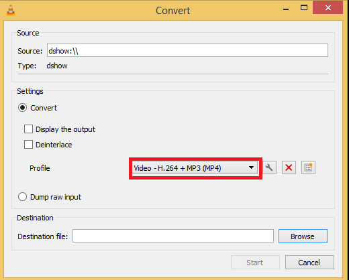The image size is (349, 280).
Task: Click the Start button
Action: point(255,263)
